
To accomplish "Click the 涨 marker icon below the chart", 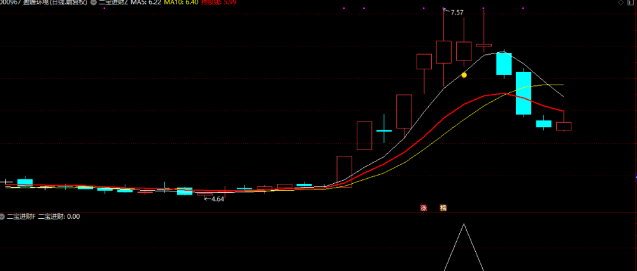I will click(424, 208).
